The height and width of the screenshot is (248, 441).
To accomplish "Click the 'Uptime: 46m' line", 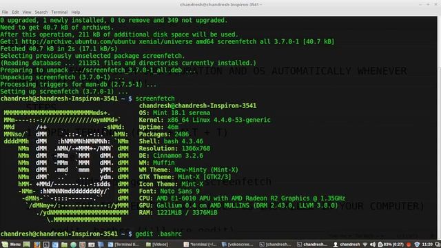I will tap(158, 127).
